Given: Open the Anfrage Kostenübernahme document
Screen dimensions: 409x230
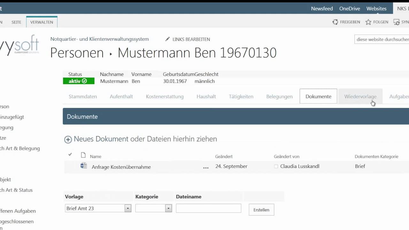Looking at the screenshot, I should (x=121, y=167).
